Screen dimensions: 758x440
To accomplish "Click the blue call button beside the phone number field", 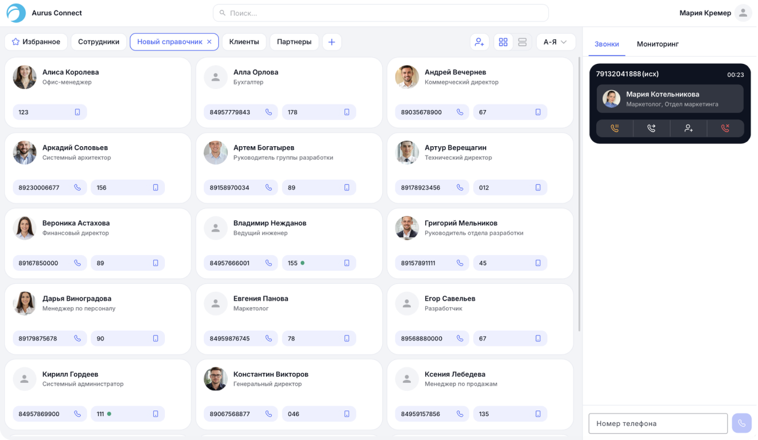I will tap(742, 423).
